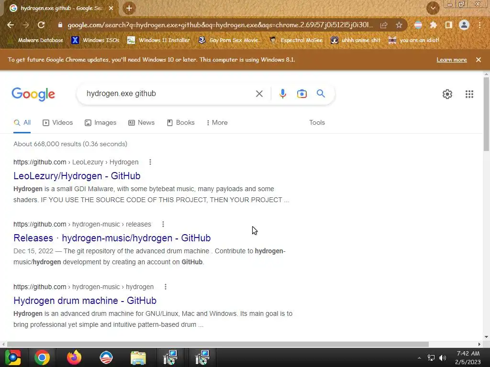This screenshot has width=490, height=367.
Task: Click the scroll right arrow at bottom
Action: click(479, 344)
